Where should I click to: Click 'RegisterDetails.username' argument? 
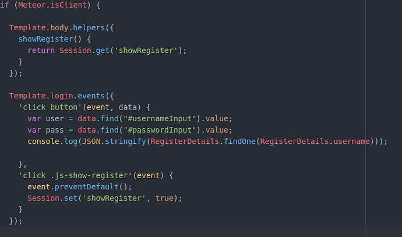[315, 142]
